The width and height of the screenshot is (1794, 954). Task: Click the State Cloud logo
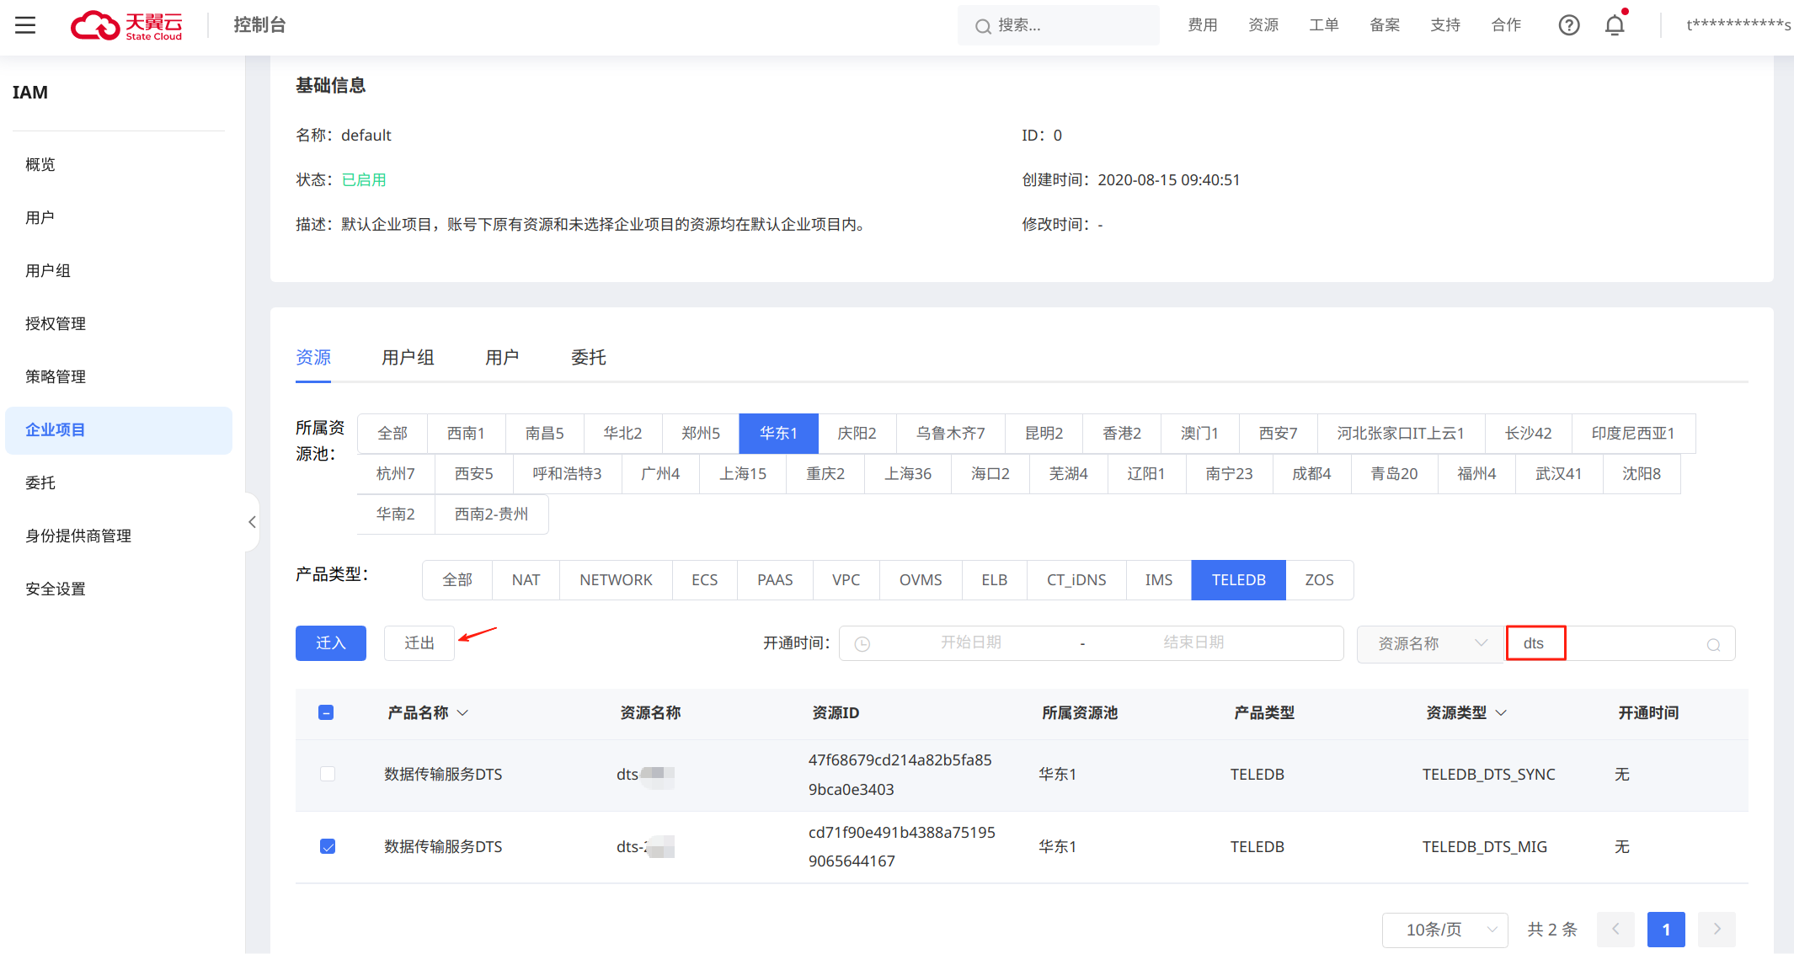127,25
